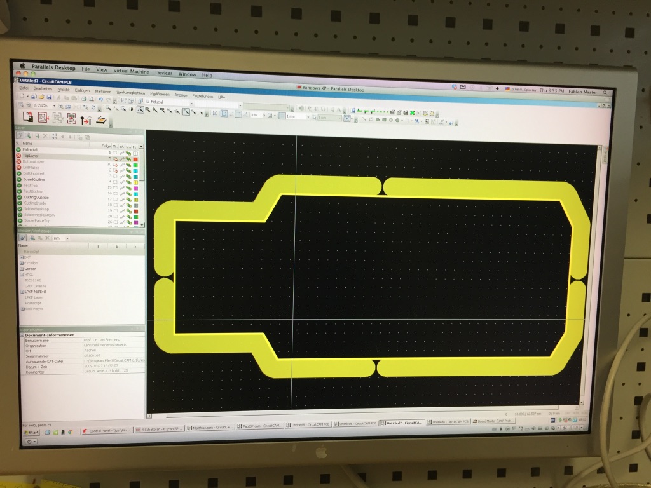Click the delete X icon in Blenden/Werkzeuge toolbar
Image resolution: width=651 pixels, height=488 pixels.
[47, 238]
